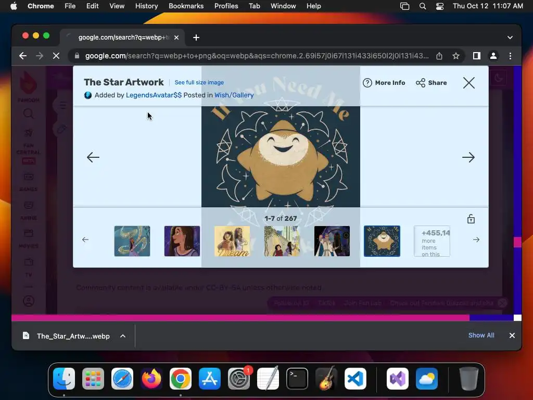
Task: Toggle Chrome side panel button
Action: coord(477,56)
